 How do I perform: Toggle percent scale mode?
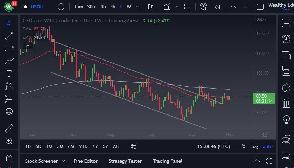tap(244, 146)
